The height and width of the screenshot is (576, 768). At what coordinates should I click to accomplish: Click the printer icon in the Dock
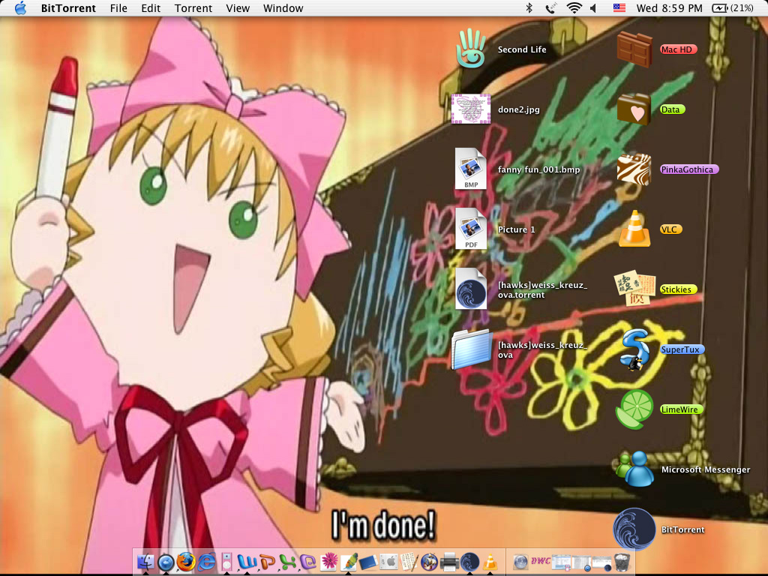tap(449, 562)
